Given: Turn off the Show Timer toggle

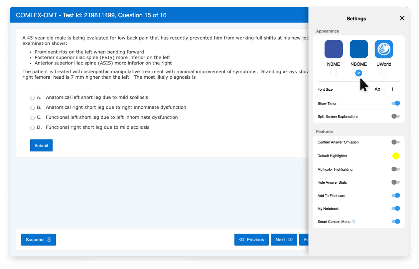Looking at the screenshot, I should coord(395,103).
